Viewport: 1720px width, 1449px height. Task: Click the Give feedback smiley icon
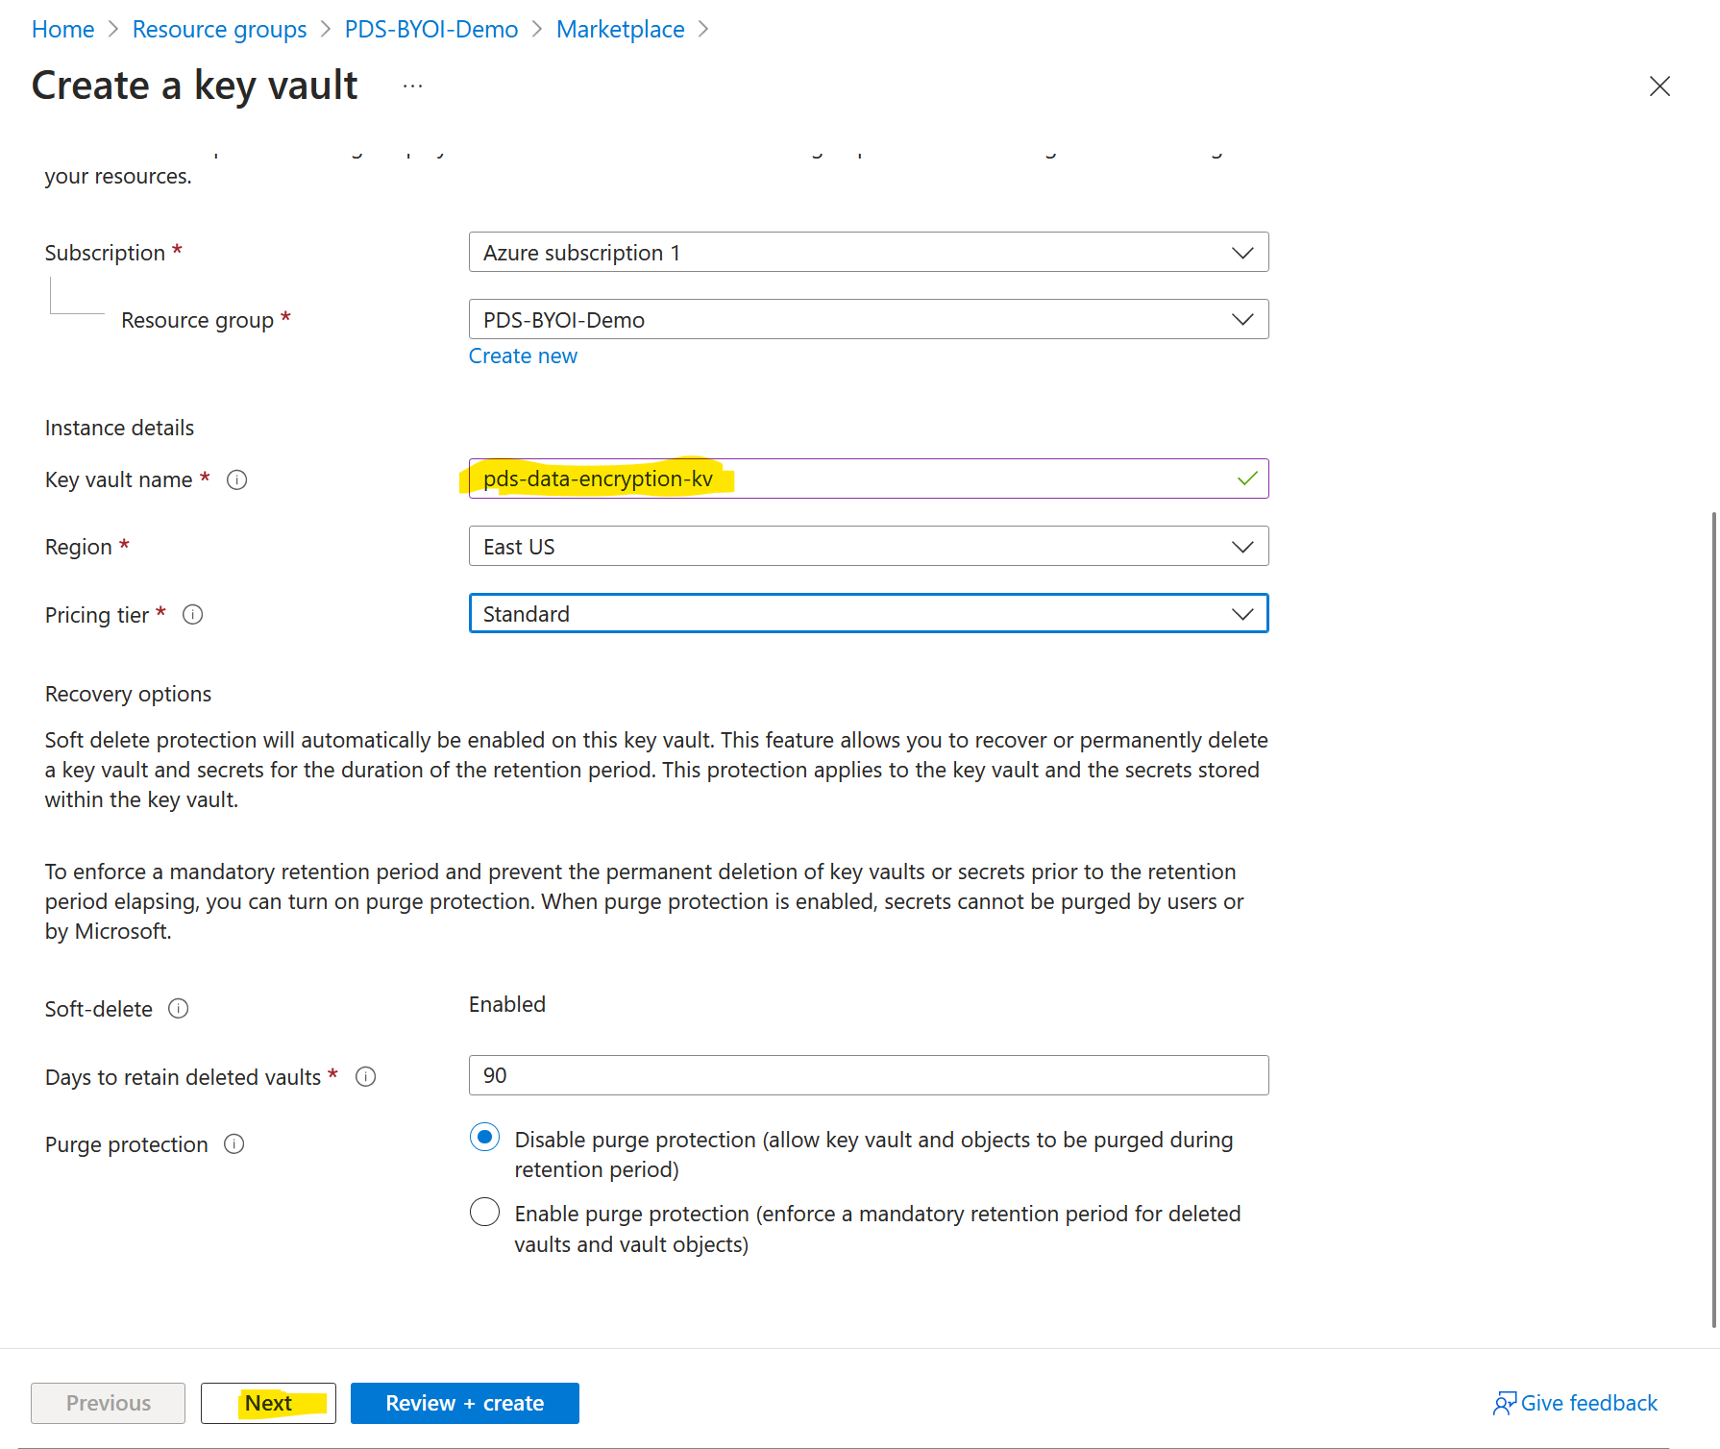(x=1506, y=1403)
